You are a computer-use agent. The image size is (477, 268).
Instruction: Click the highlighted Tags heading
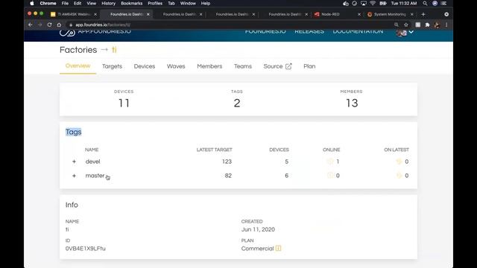coord(73,132)
